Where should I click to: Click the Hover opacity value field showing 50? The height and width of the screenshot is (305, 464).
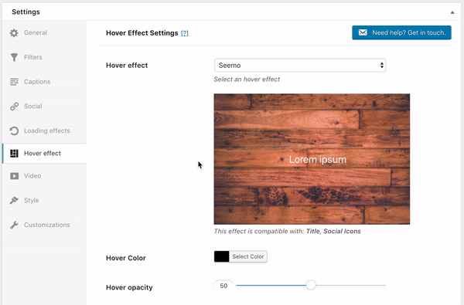coord(223,286)
